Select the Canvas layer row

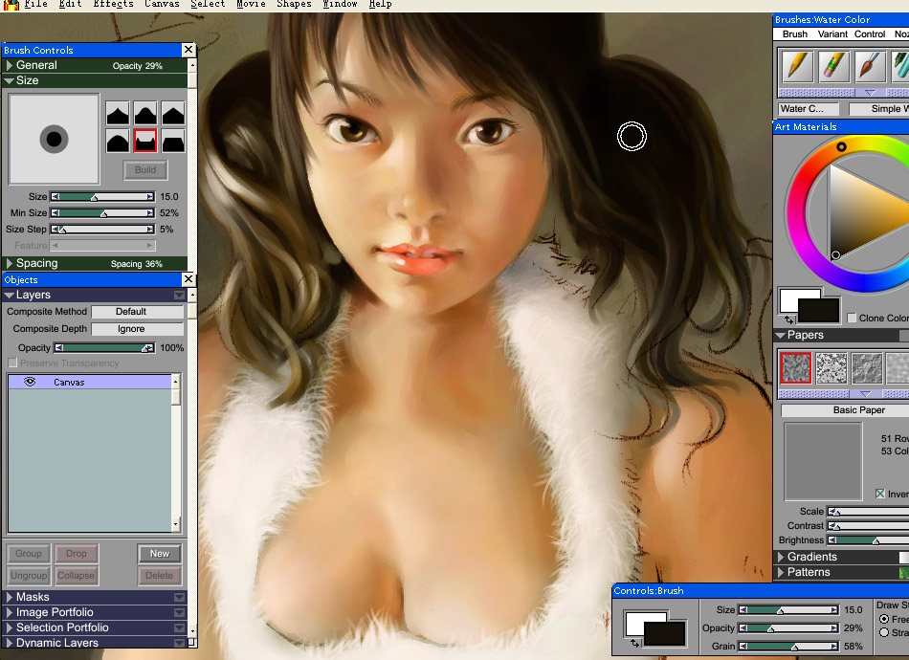pyautogui.click(x=89, y=382)
